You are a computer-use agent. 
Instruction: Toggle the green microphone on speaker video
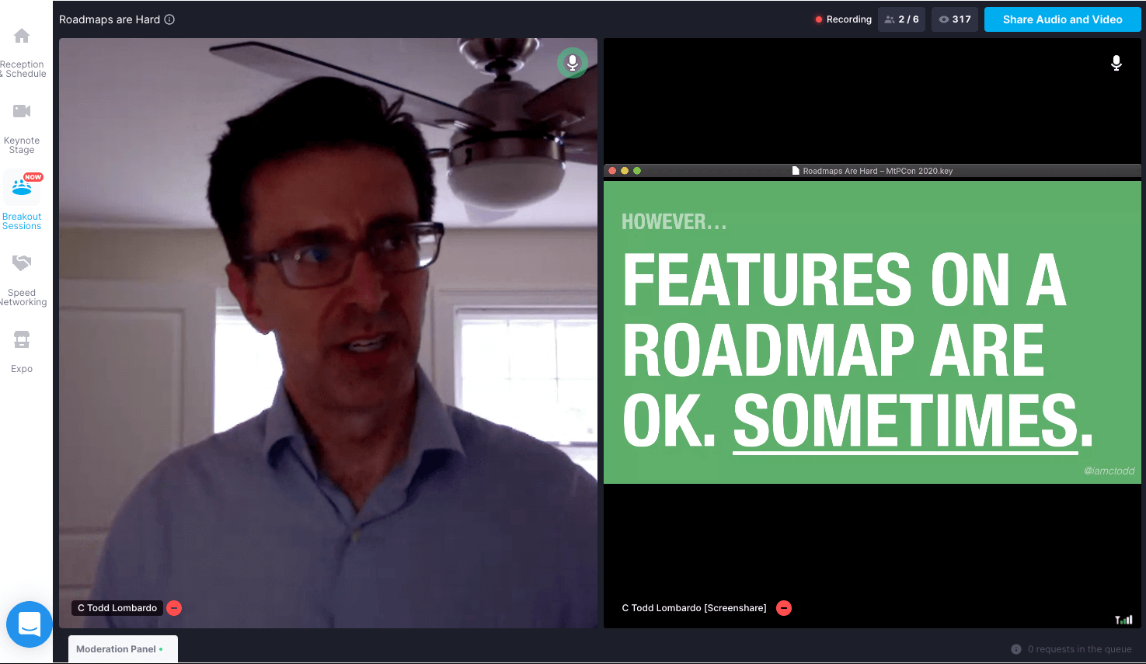point(573,63)
